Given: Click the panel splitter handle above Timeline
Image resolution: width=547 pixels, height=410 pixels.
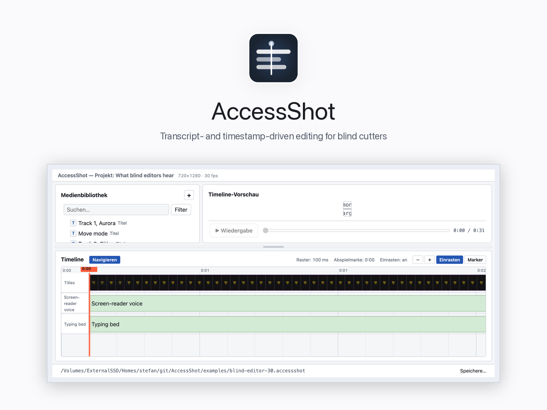Looking at the screenshot, I should tap(273, 247).
